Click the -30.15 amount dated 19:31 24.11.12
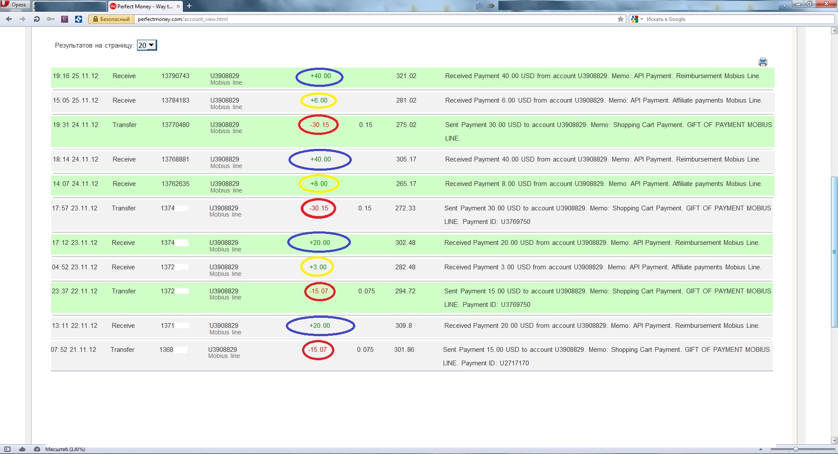 click(319, 125)
